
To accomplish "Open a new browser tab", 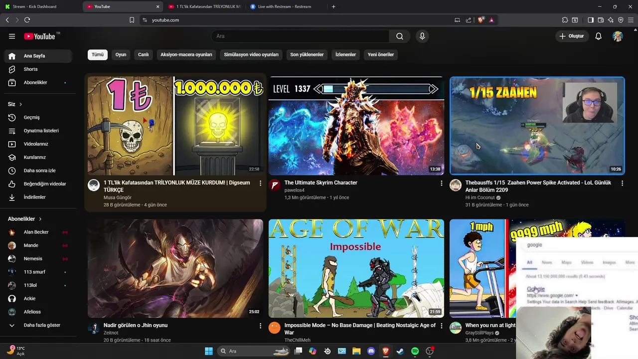I will pos(333,6).
